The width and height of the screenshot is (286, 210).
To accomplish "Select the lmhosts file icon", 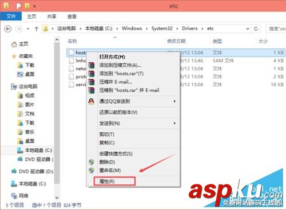I will coord(71,60).
